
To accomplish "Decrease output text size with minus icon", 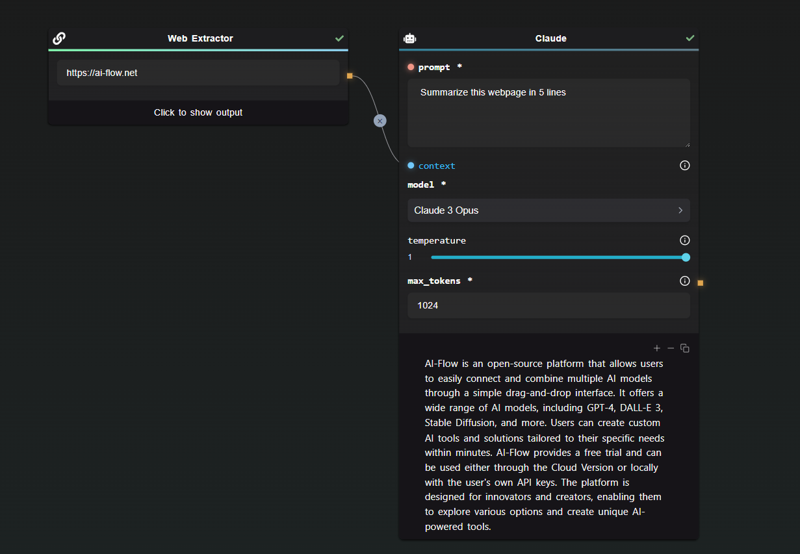I will click(671, 349).
